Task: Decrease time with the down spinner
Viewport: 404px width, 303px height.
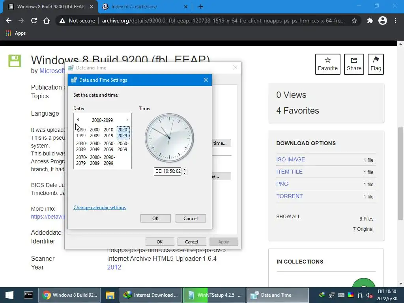Action: pos(184,173)
